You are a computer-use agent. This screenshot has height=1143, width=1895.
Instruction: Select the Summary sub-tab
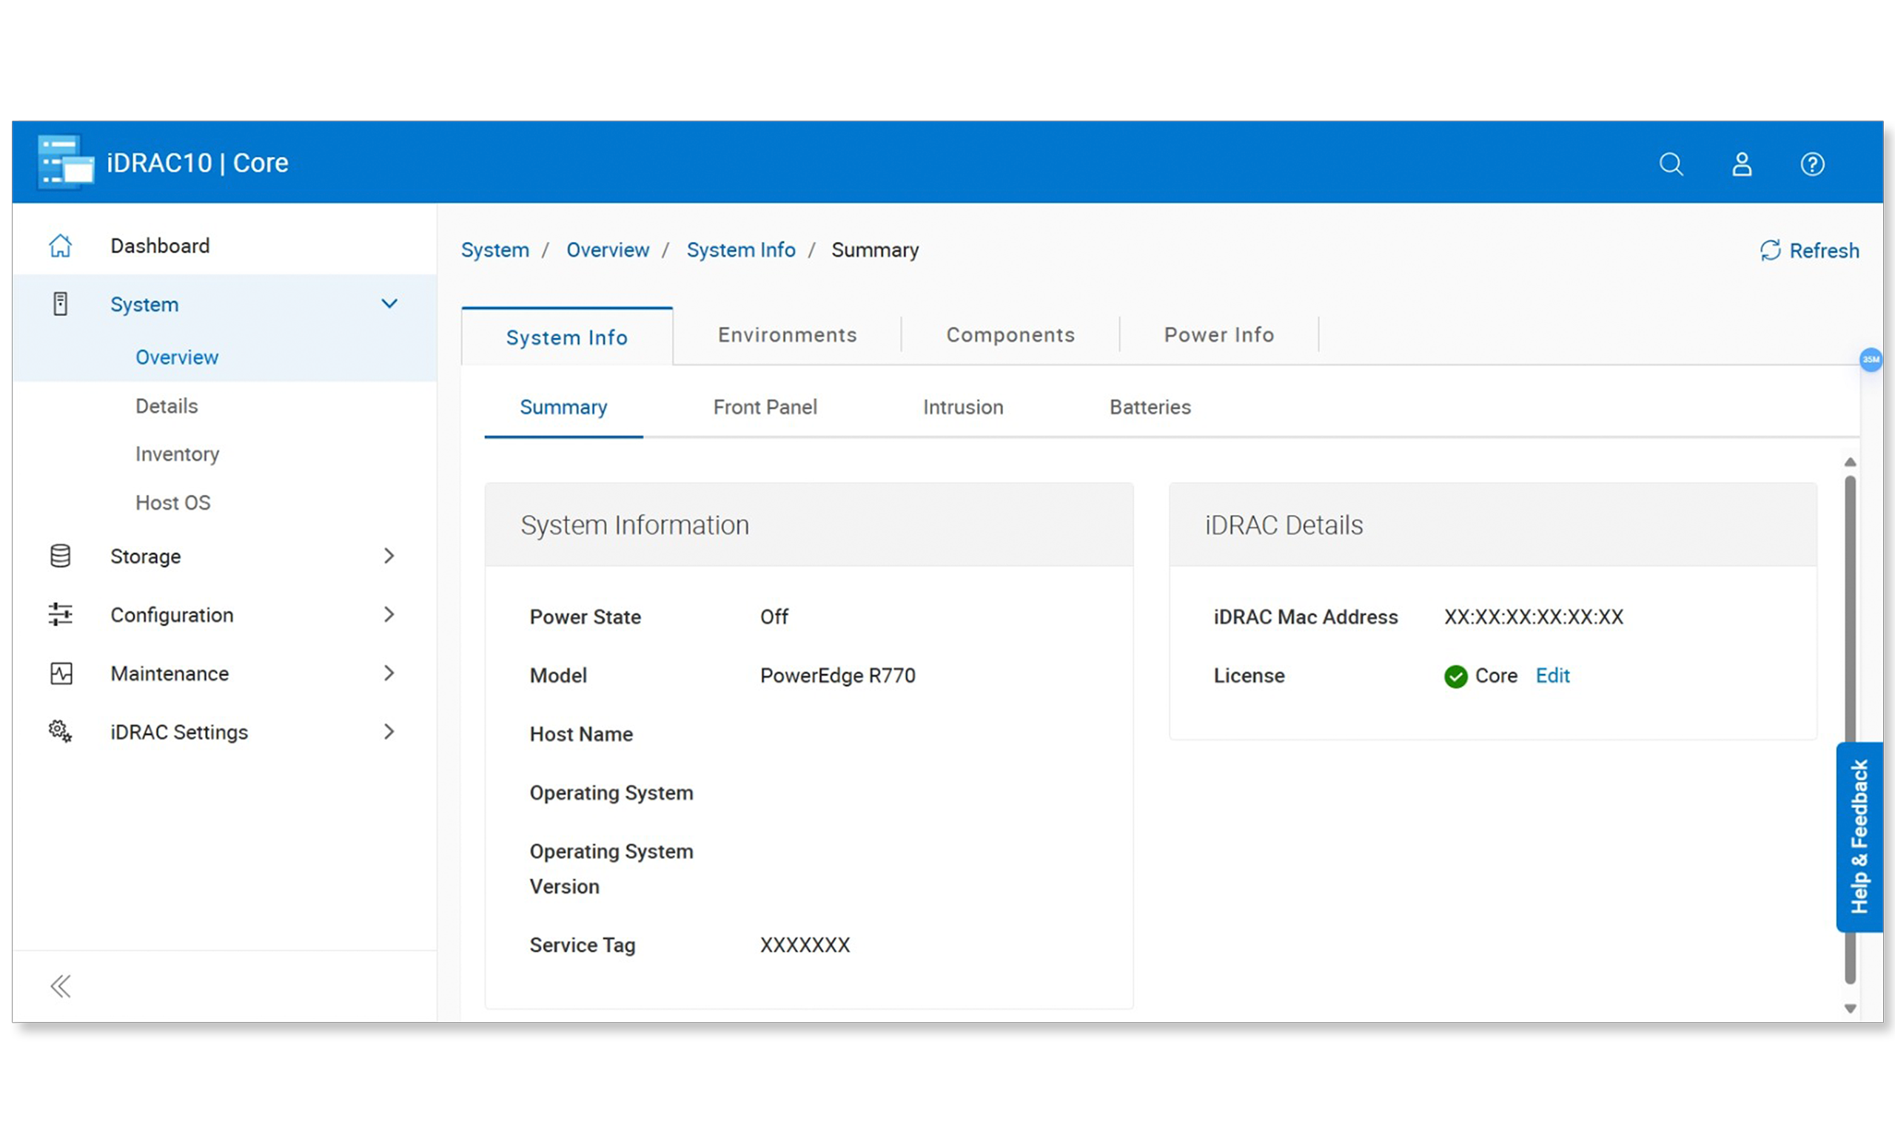(563, 407)
